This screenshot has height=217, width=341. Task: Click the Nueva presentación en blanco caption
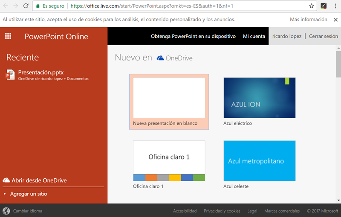pos(165,123)
